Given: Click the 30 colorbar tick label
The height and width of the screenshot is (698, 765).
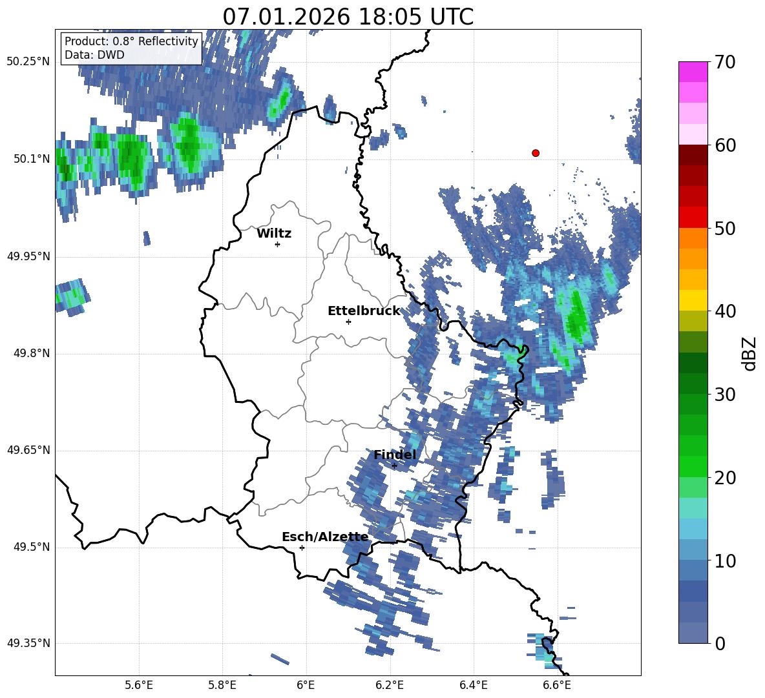Looking at the screenshot, I should tap(724, 395).
